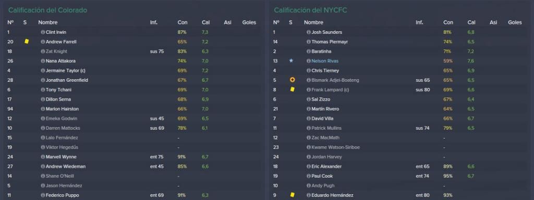This screenshot has height=200, width=534.
Task: Open Nelson Rivas player profile
Action: (325, 61)
